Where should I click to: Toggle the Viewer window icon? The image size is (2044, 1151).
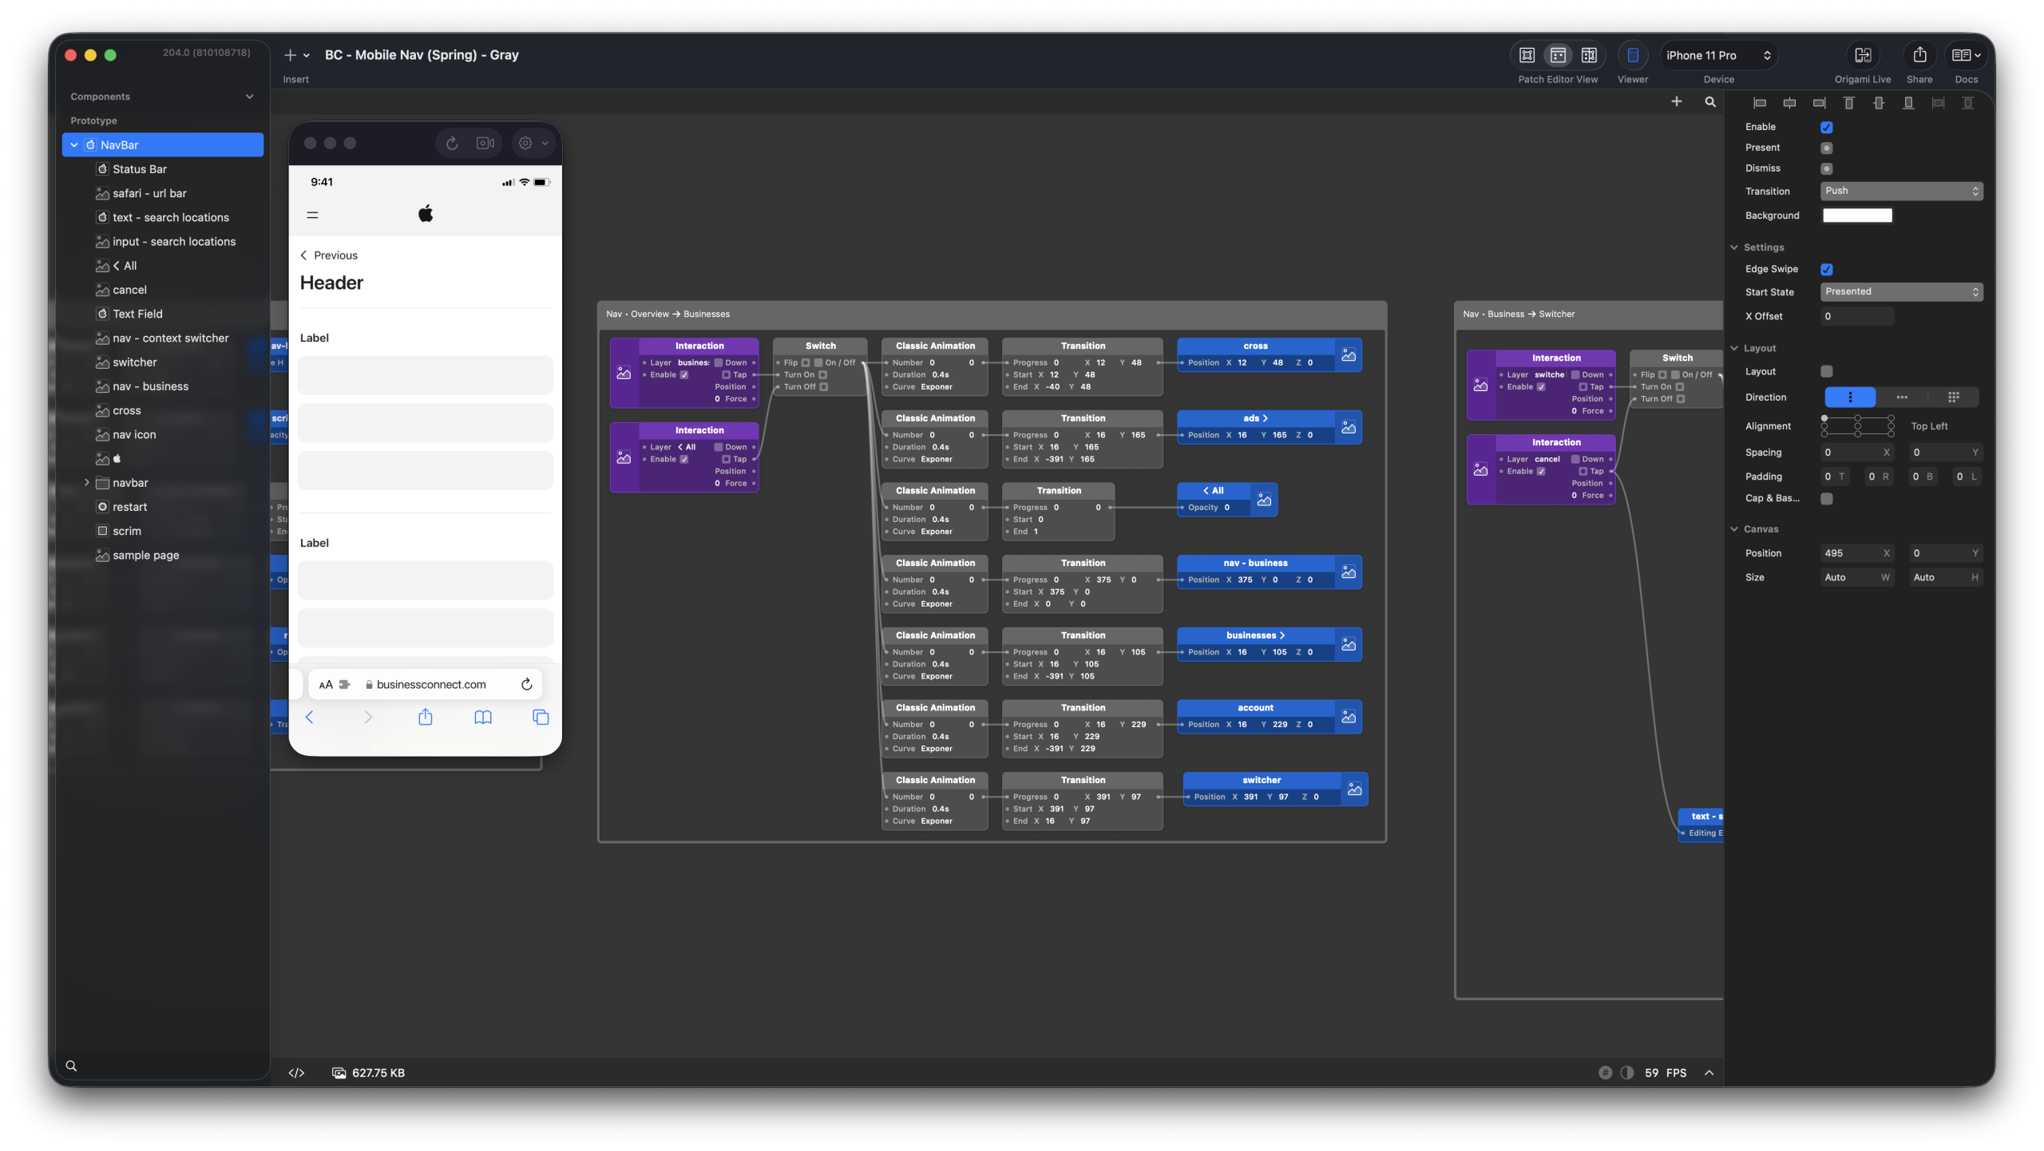(x=1632, y=55)
